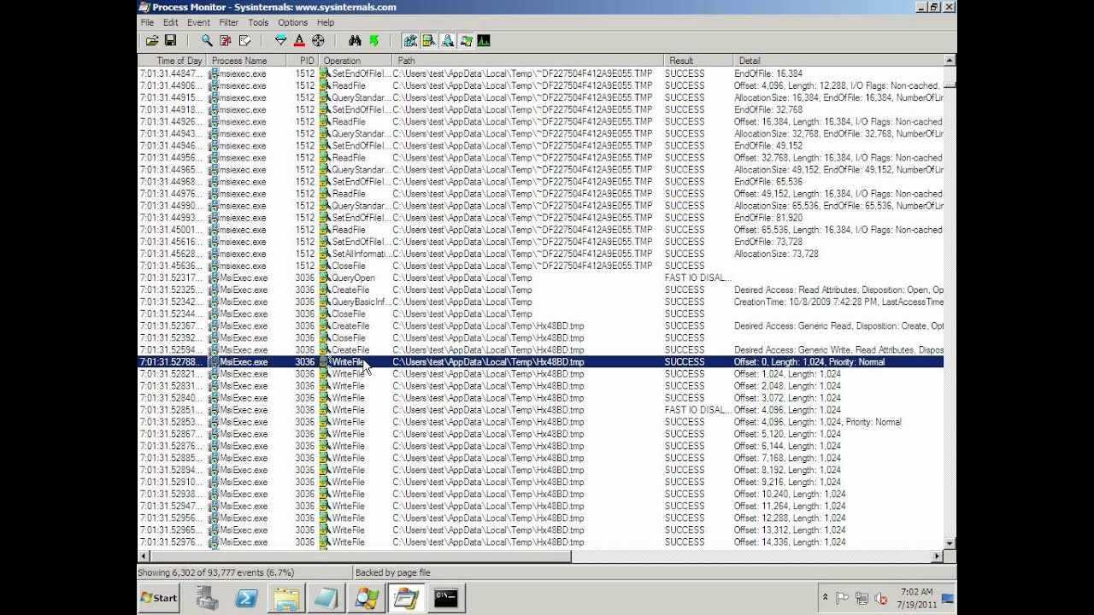
Task: Click the Detail column header
Action: (x=838, y=61)
